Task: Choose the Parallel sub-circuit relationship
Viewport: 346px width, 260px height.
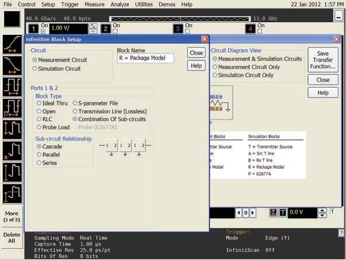Action: point(39,155)
